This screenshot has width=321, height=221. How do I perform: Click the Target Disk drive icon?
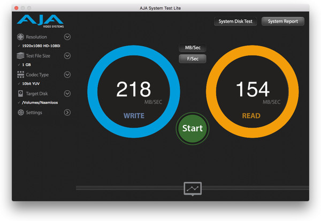point(20,93)
